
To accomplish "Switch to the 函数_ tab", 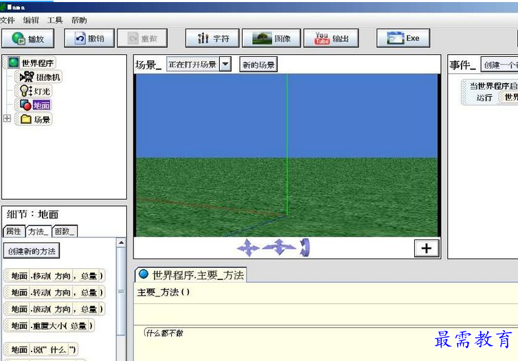I will point(65,231).
